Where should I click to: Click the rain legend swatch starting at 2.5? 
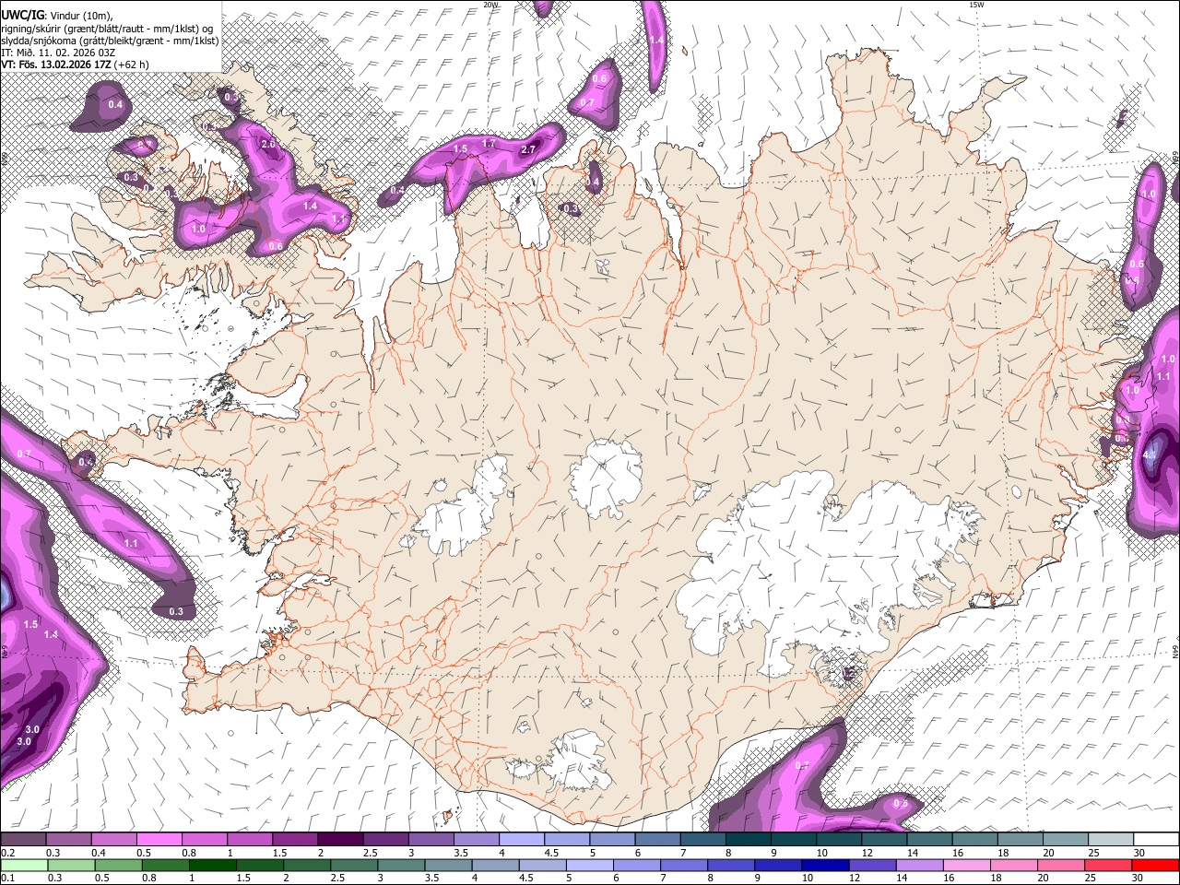coord(354,865)
